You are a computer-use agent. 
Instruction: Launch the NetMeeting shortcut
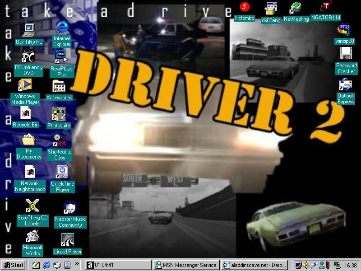pyautogui.click(x=295, y=8)
